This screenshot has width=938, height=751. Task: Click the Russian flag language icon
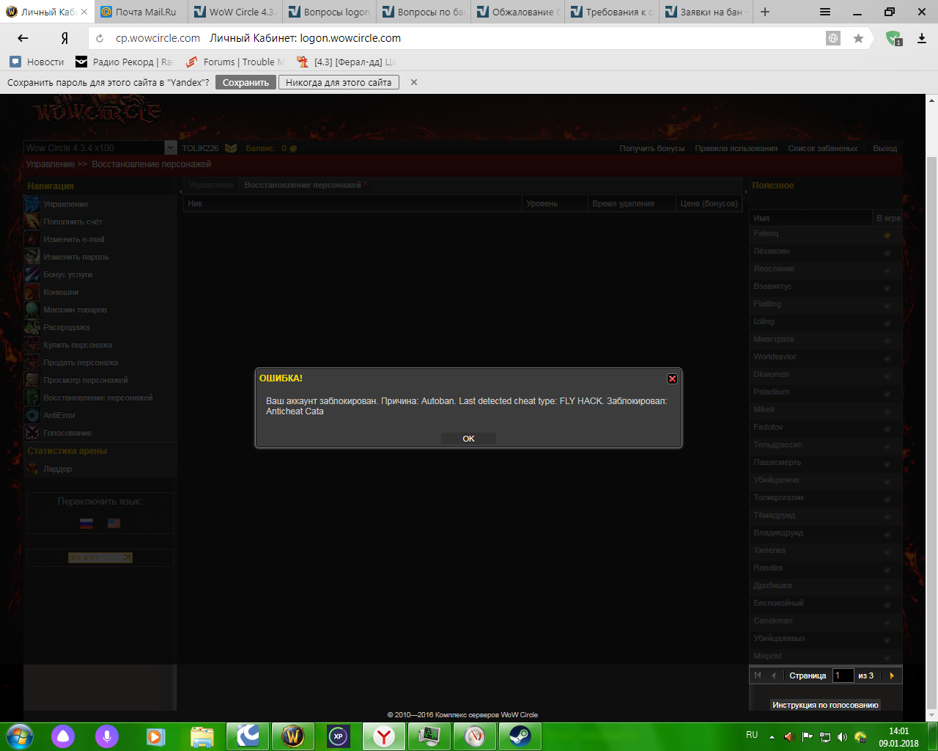[x=86, y=523]
